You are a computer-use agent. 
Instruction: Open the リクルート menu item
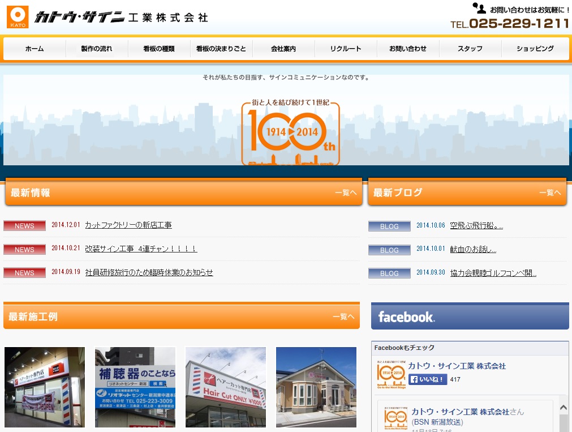(x=346, y=49)
